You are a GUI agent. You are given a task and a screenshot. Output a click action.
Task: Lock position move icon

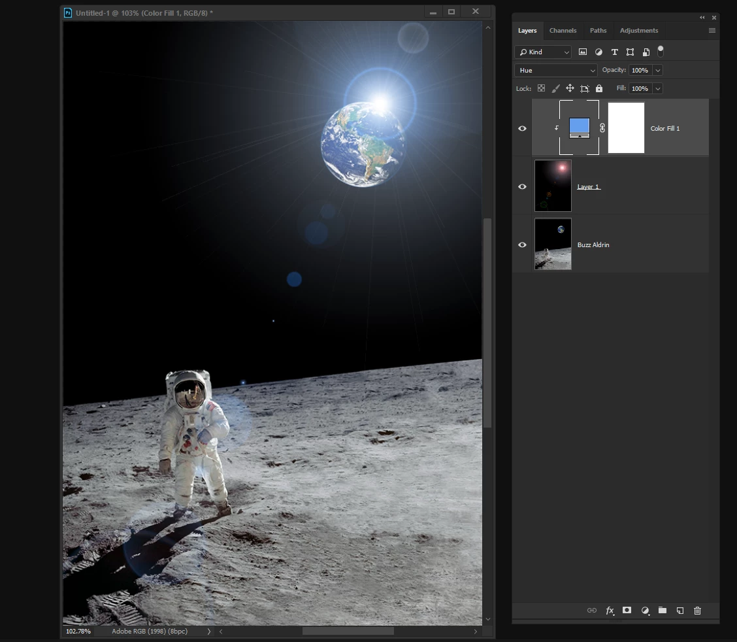coord(570,88)
